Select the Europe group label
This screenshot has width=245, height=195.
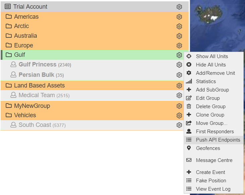(x=23, y=45)
